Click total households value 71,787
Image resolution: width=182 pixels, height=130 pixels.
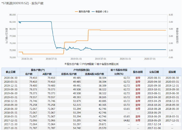(33, 128)
